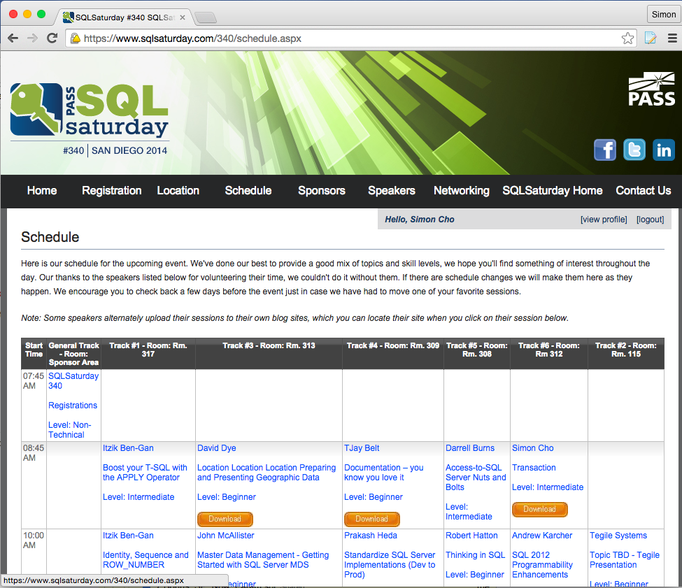Image resolution: width=682 pixels, height=588 pixels.
Task: Open Prakash Heda speaker link
Action: click(370, 536)
